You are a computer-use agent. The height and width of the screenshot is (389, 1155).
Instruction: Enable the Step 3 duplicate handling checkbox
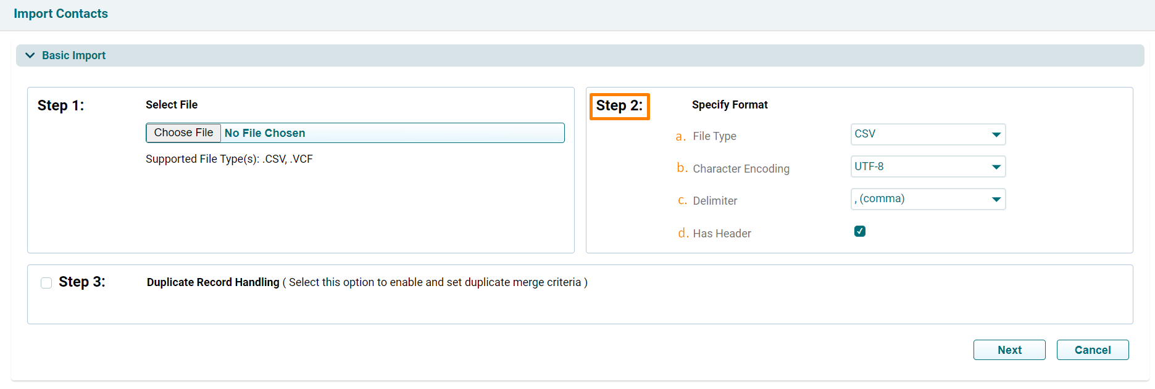pos(46,283)
